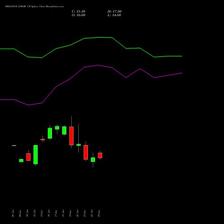Image resolution: width=224 pixels, height=224 pixels.
Task: Select the green candle above 16 Jun
Action: (50, 133)
